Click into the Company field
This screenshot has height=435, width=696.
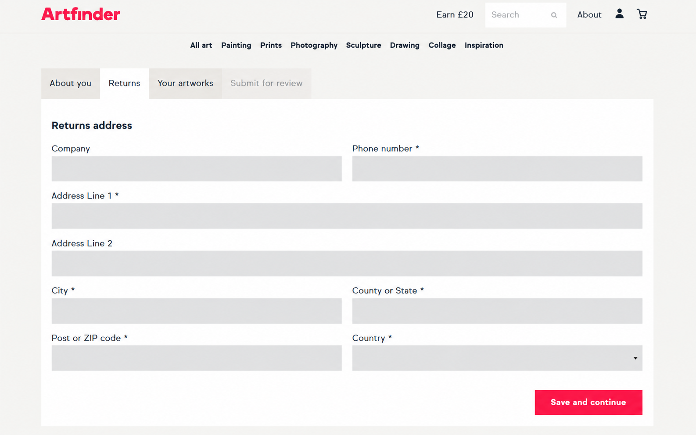[x=197, y=169]
